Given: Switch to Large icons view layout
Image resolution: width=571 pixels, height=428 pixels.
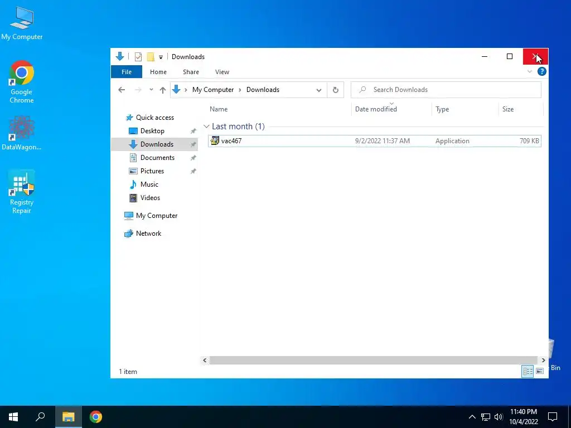Looking at the screenshot, I should (540, 371).
